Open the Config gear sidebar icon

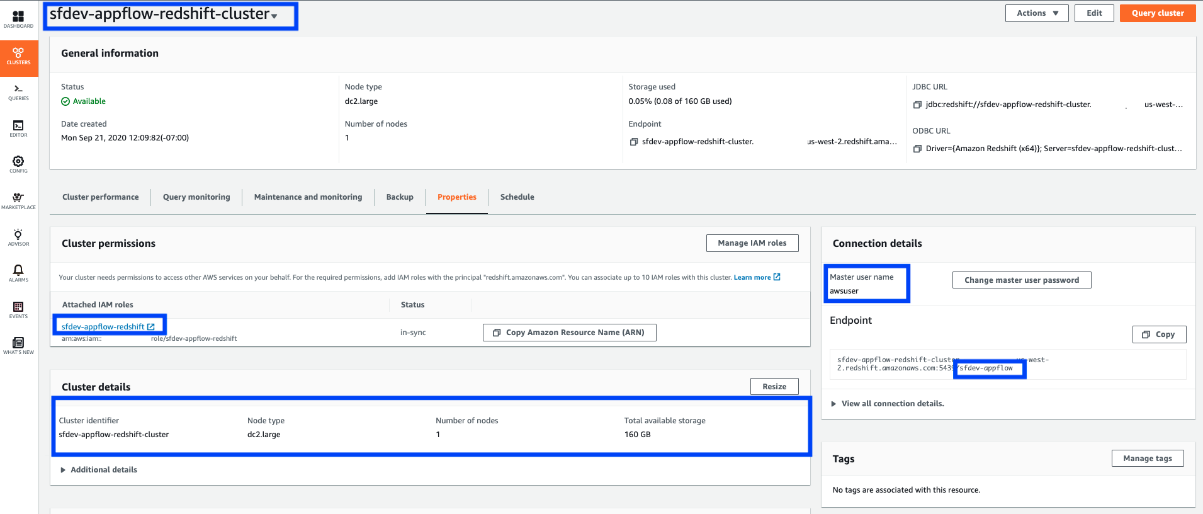point(18,164)
